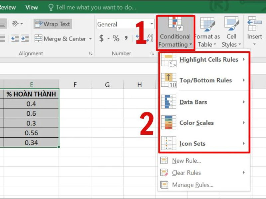Click the Tell me lightbulb icon
The height and width of the screenshot is (199, 266).
pos(51,7)
